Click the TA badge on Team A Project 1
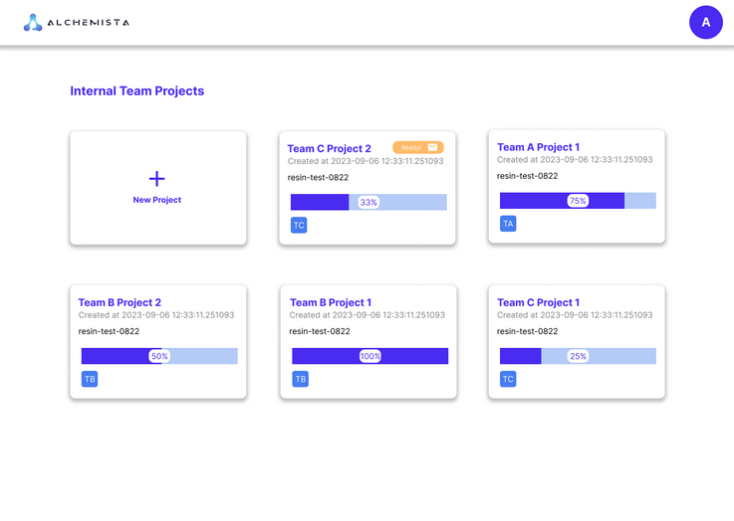The width and height of the screenshot is (734, 521). tap(508, 224)
